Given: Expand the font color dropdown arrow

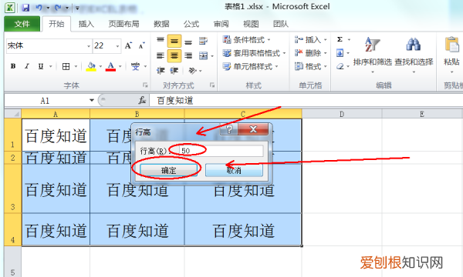Looking at the screenshot, I should point(120,66).
